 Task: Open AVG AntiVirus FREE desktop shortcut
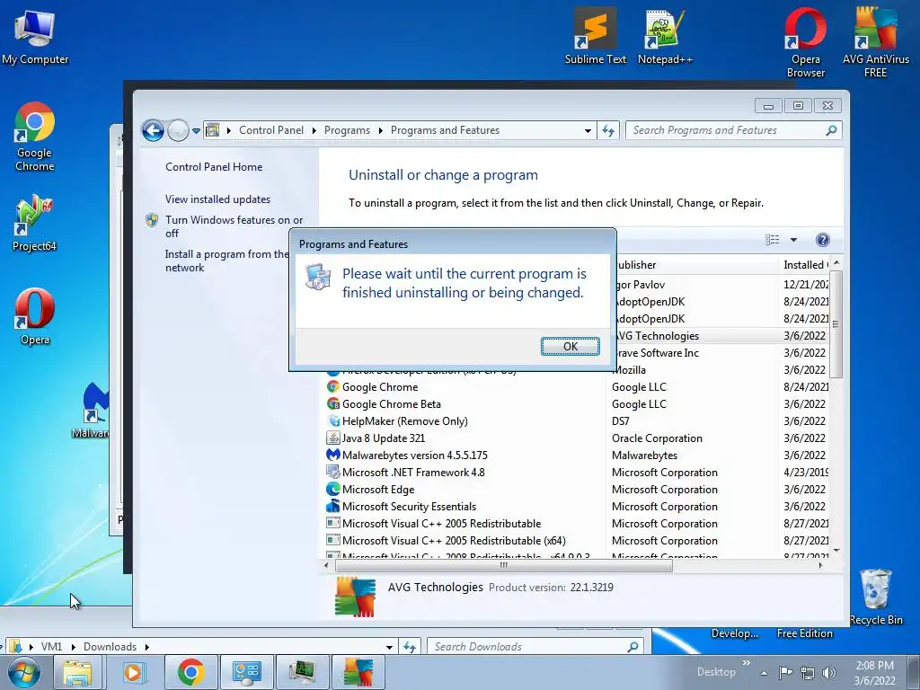(875, 42)
